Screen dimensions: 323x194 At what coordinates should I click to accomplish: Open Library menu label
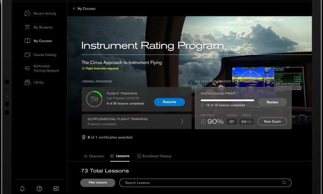(39, 82)
